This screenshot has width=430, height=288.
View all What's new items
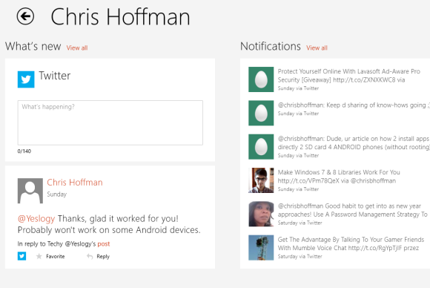(77, 48)
